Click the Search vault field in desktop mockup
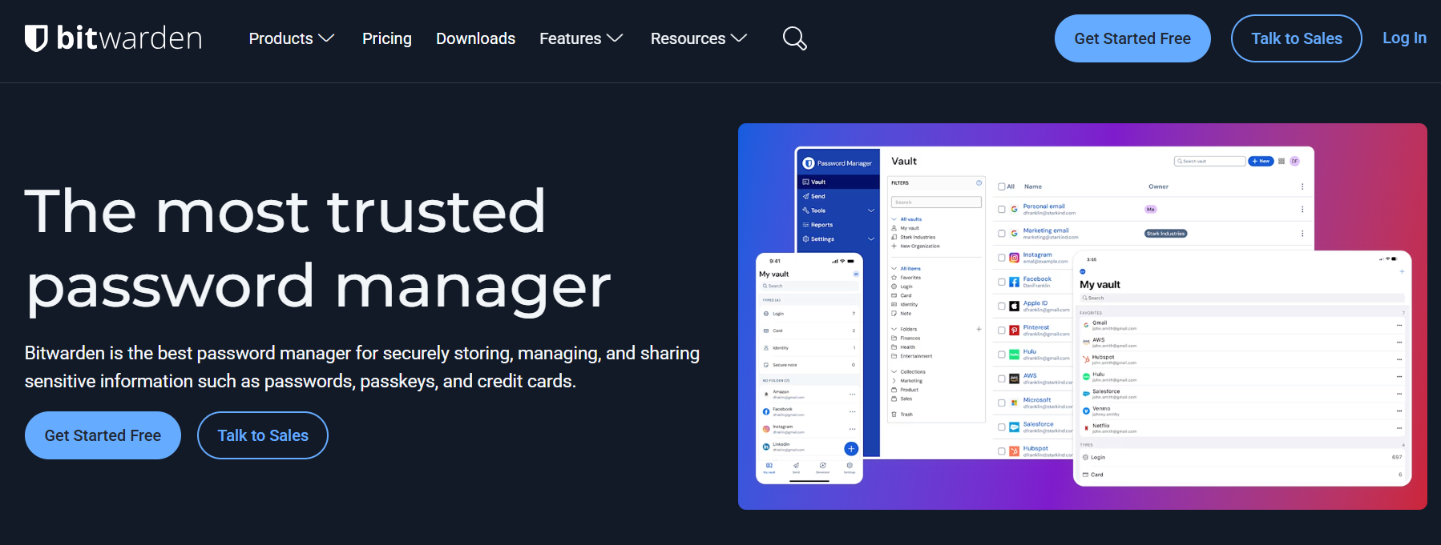Image resolution: width=1441 pixels, height=545 pixels. (x=1209, y=161)
